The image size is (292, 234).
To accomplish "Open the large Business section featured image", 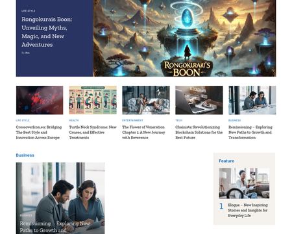I will (x=60, y=198).
